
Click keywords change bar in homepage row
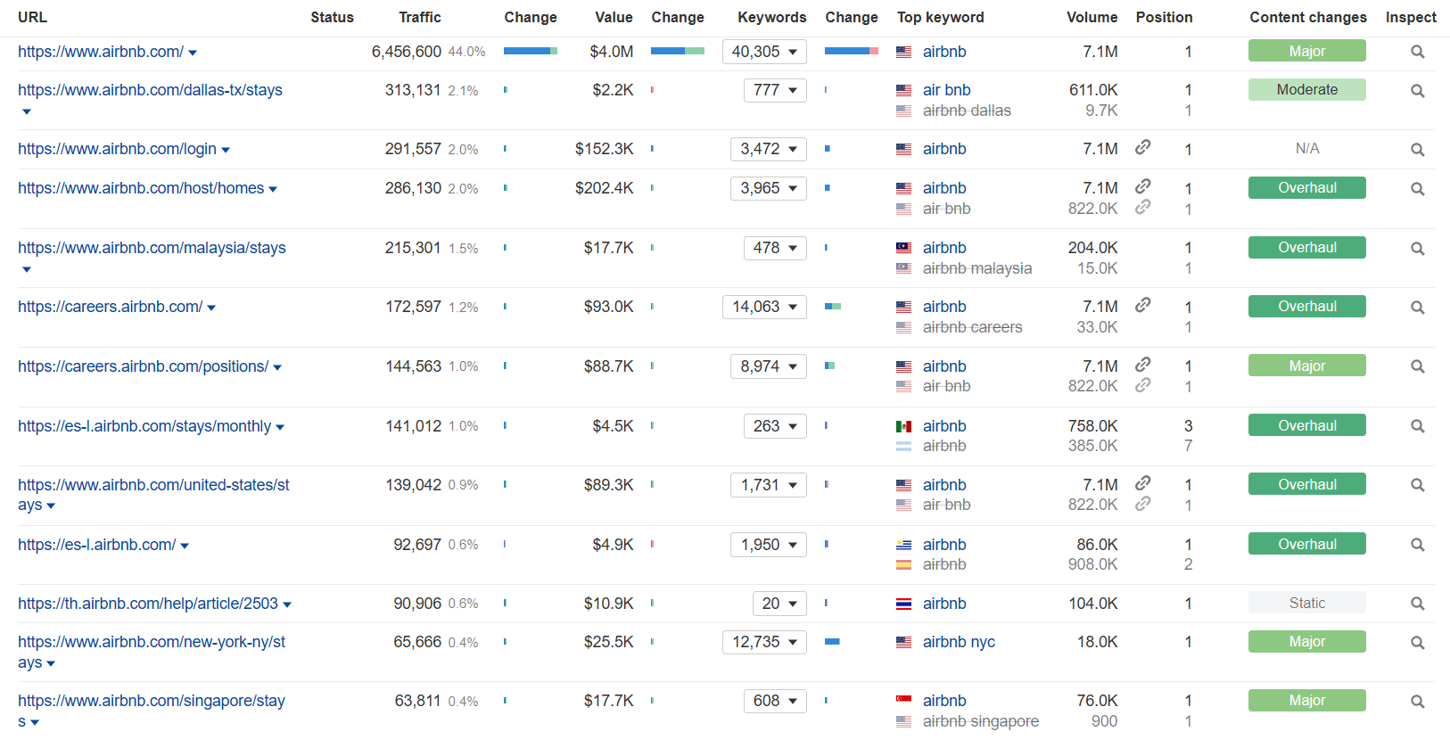click(852, 51)
